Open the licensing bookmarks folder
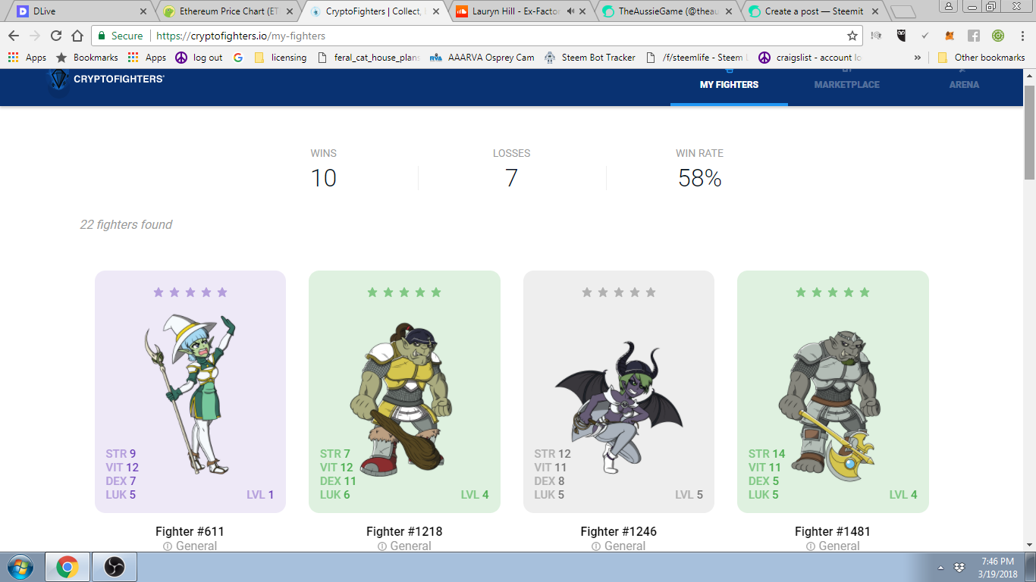This screenshot has height=582, width=1036. coord(281,58)
